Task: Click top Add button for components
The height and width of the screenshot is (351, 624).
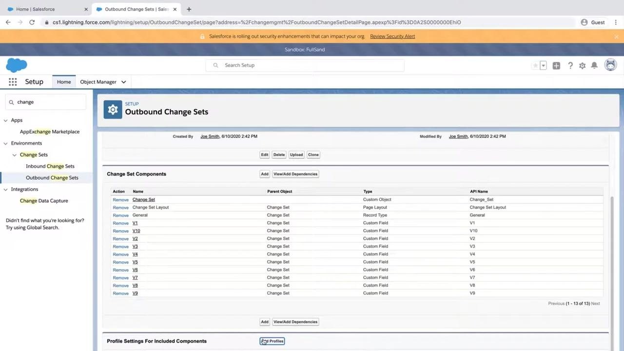Action: point(264,174)
